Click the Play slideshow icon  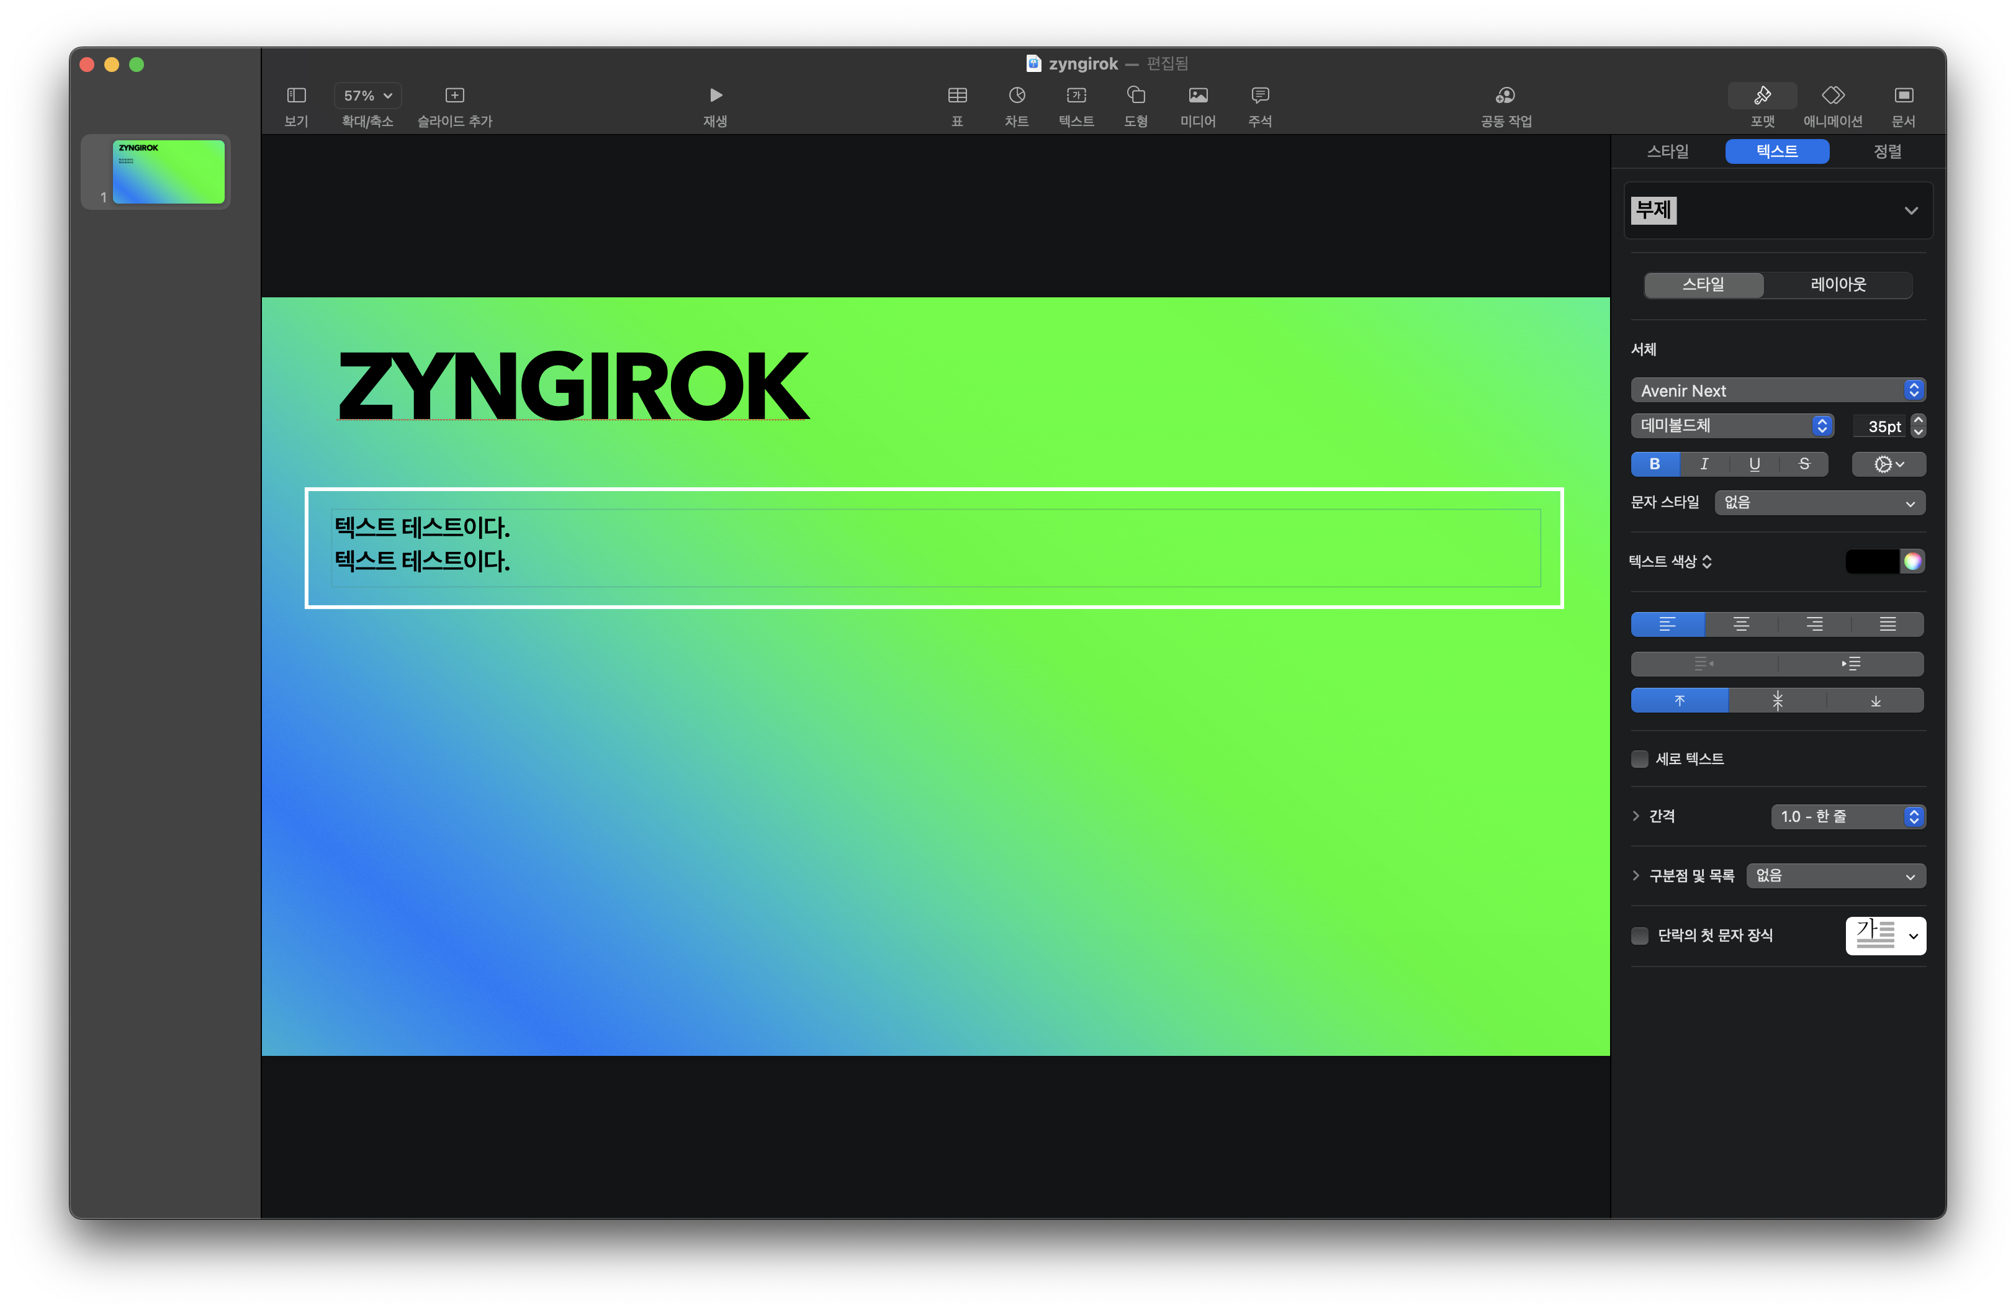(715, 95)
